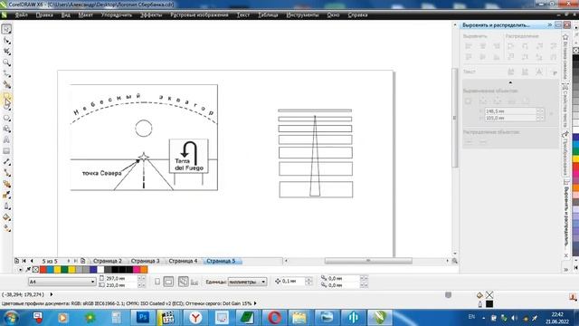Select the Freehand drawing tool

[x=6, y=73]
